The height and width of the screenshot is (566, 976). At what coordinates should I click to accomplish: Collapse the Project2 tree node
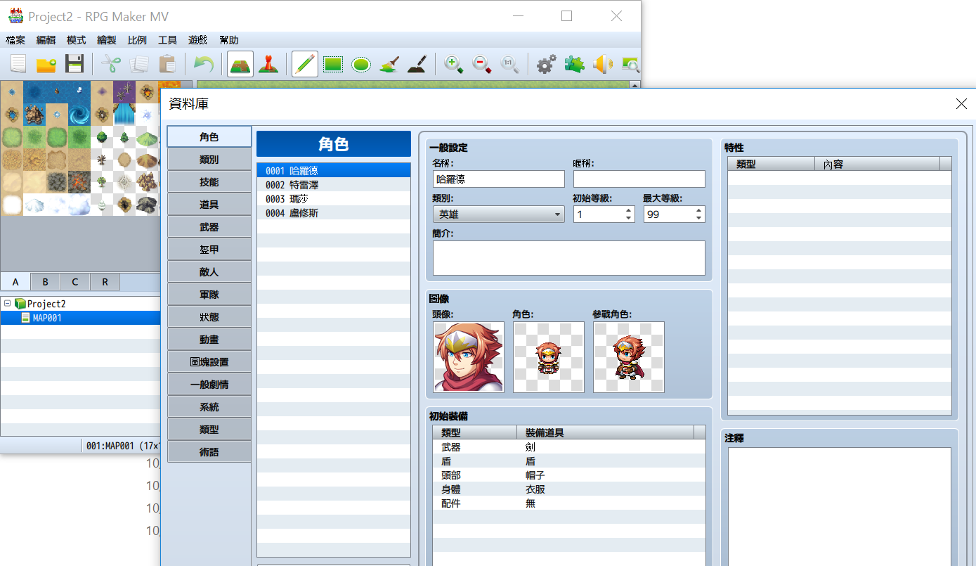(7, 304)
